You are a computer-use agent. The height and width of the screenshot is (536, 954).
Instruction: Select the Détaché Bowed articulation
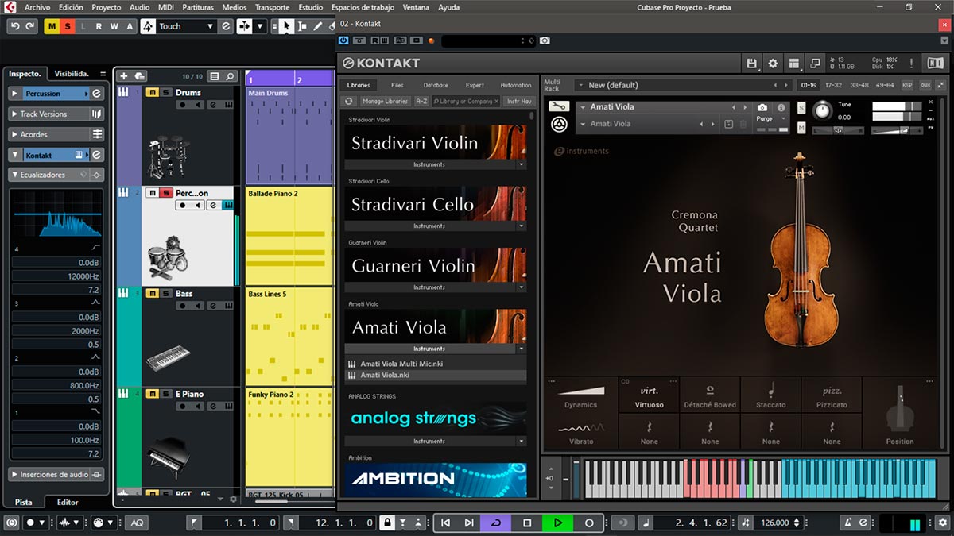(710, 395)
